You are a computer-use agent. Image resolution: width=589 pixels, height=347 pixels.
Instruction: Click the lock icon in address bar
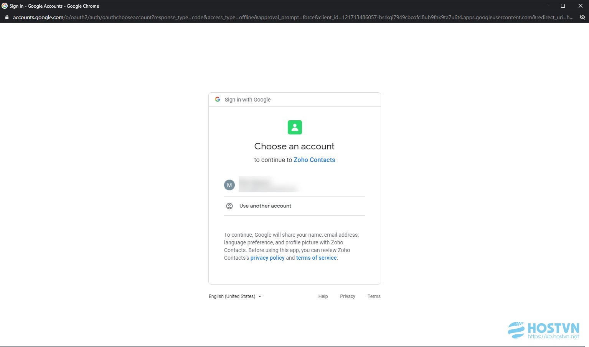click(7, 17)
